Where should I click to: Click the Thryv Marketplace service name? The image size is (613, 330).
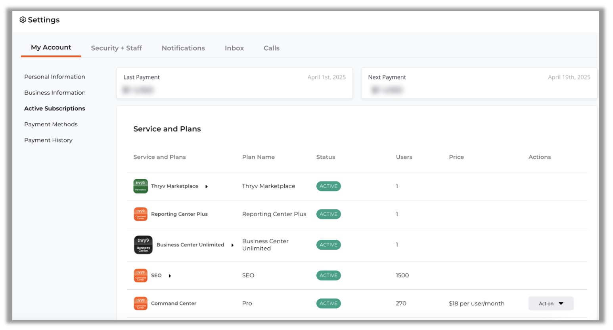[174, 186]
